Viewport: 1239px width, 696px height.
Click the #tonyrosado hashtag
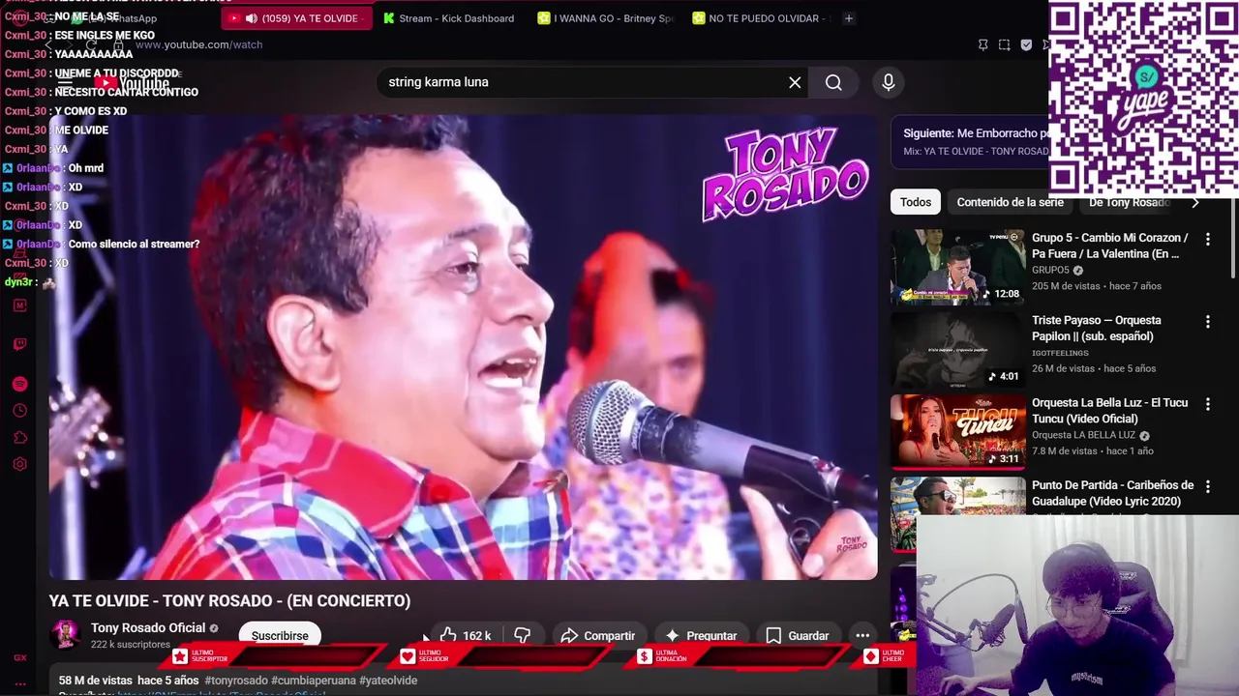point(236,681)
